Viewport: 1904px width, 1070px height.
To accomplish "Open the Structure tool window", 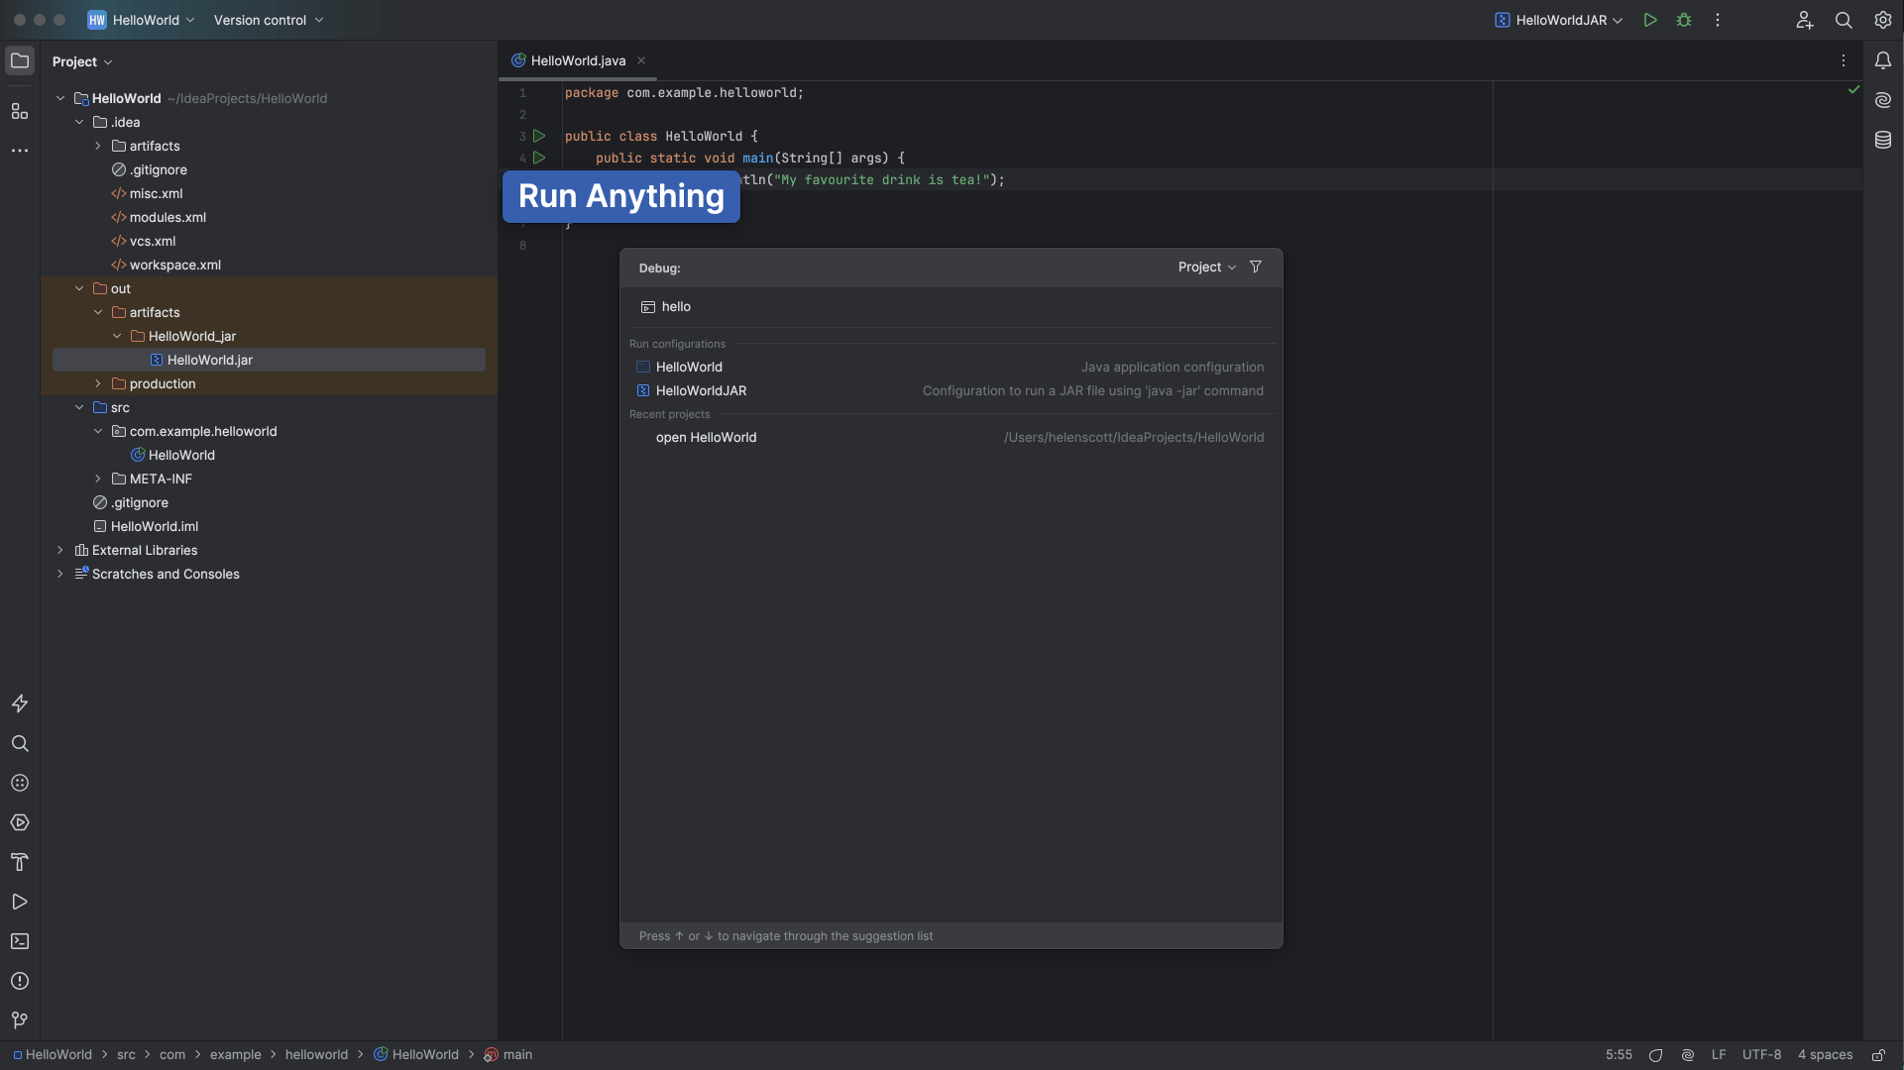I will coord(20,111).
